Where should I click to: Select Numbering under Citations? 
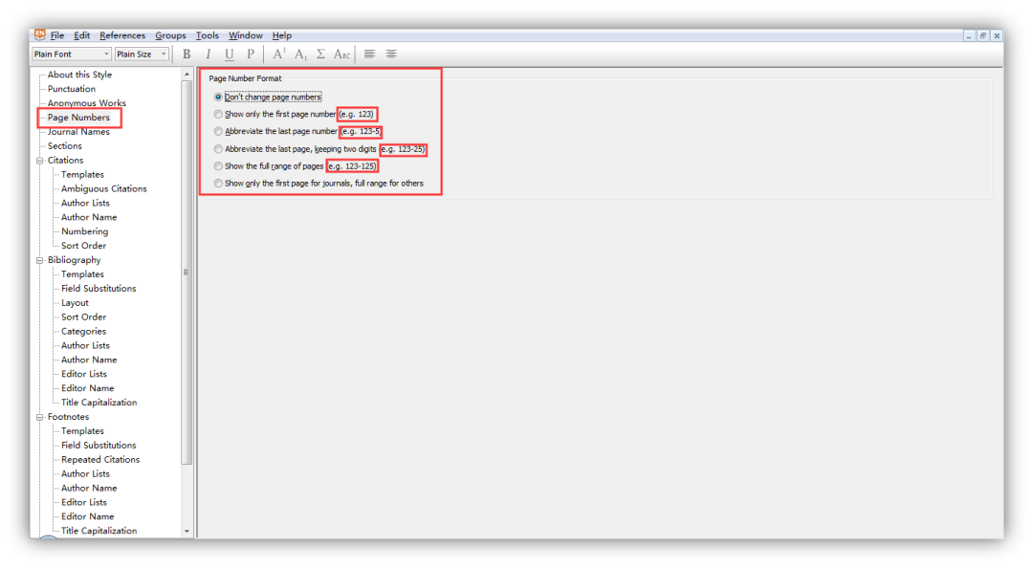pyautogui.click(x=84, y=231)
